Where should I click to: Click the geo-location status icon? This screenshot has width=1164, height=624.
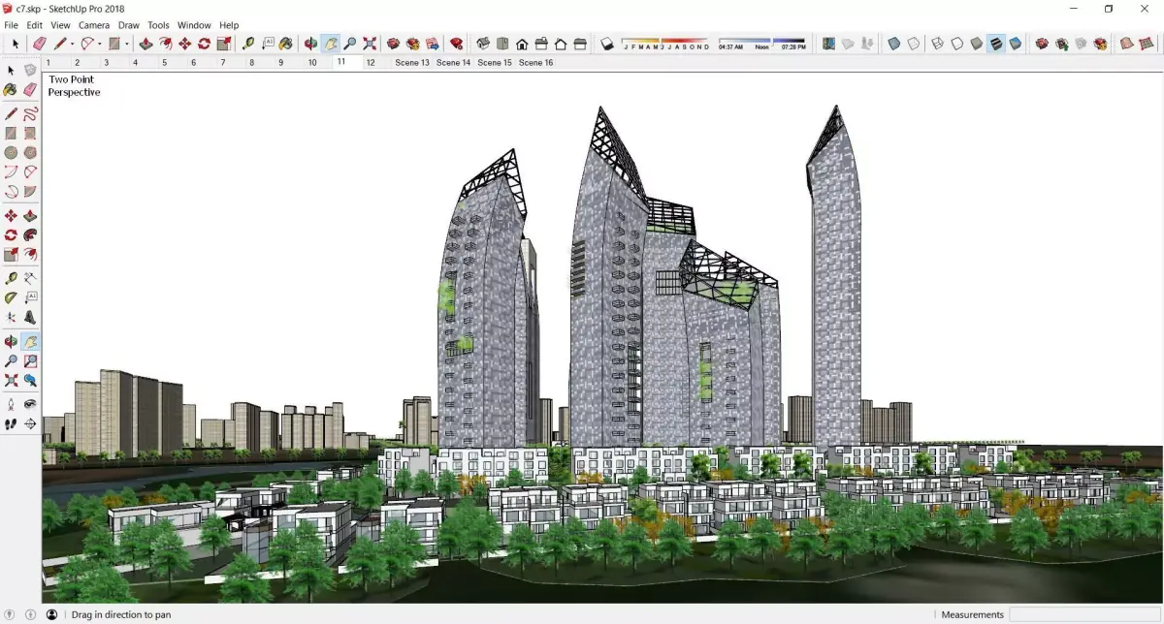tap(12, 614)
